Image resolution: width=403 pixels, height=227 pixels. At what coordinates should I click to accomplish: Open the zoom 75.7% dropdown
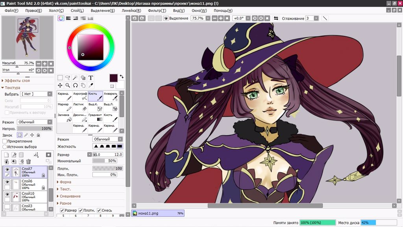[208, 18]
